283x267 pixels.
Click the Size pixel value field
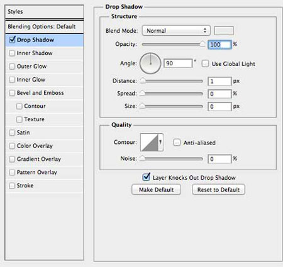tap(219, 107)
